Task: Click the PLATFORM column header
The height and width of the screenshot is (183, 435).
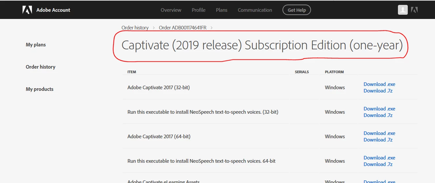Action: point(334,72)
